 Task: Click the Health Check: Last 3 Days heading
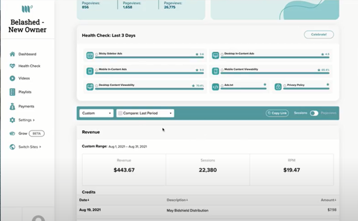[x=109, y=35]
